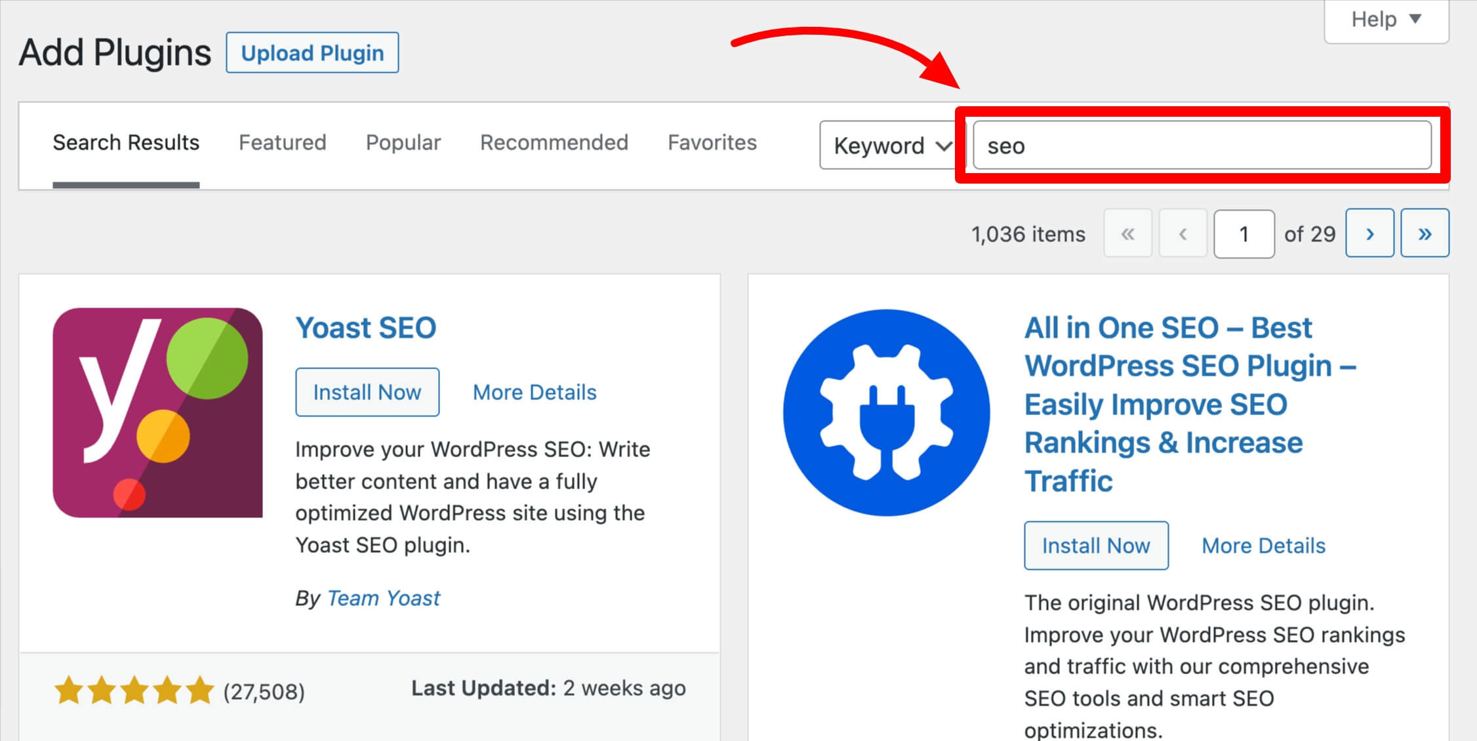Click the All in One SEO gear logo
Viewport: 1477px width, 741px height.
pyautogui.click(x=887, y=412)
